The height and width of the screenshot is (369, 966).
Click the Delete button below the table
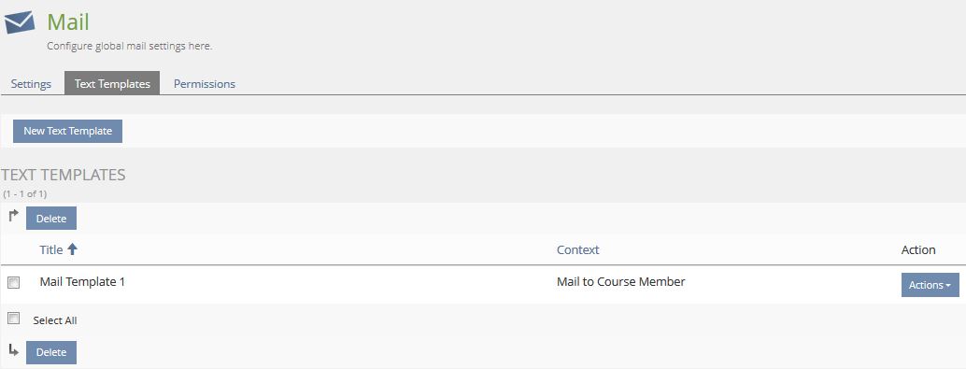(x=51, y=352)
